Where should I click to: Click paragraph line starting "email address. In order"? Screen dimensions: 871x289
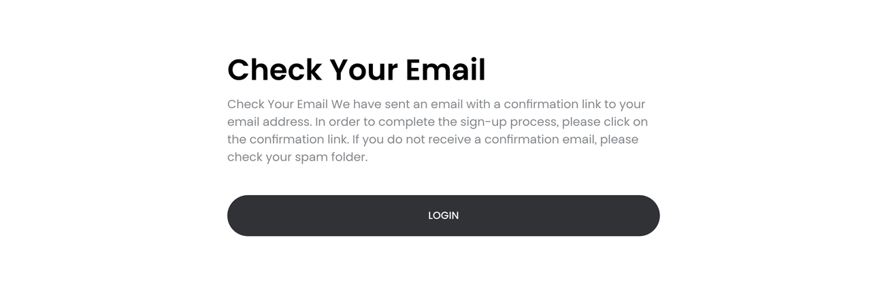[438, 122]
